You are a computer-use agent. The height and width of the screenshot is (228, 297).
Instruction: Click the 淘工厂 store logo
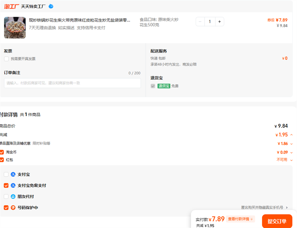coord(11,6)
